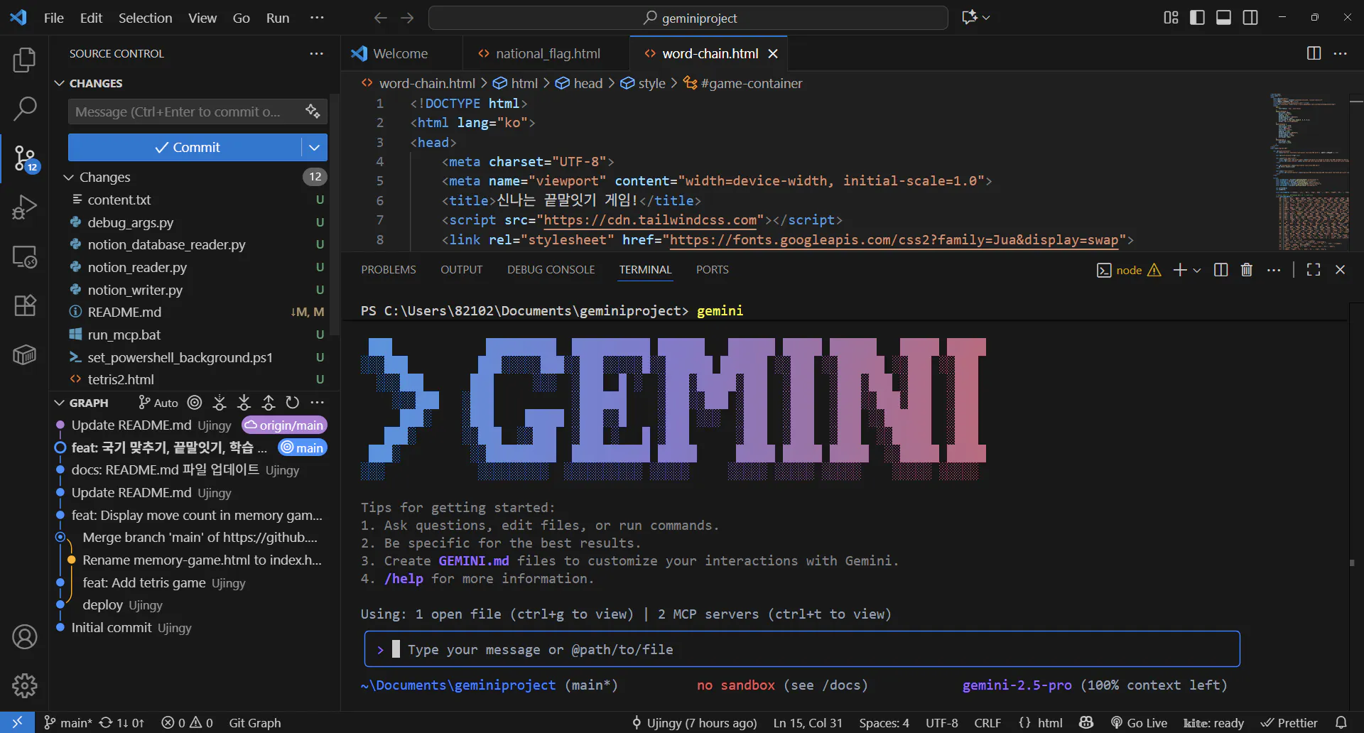Toggle the bottom panel visibility
Viewport: 1364px width, 733px height.
click(x=1223, y=18)
